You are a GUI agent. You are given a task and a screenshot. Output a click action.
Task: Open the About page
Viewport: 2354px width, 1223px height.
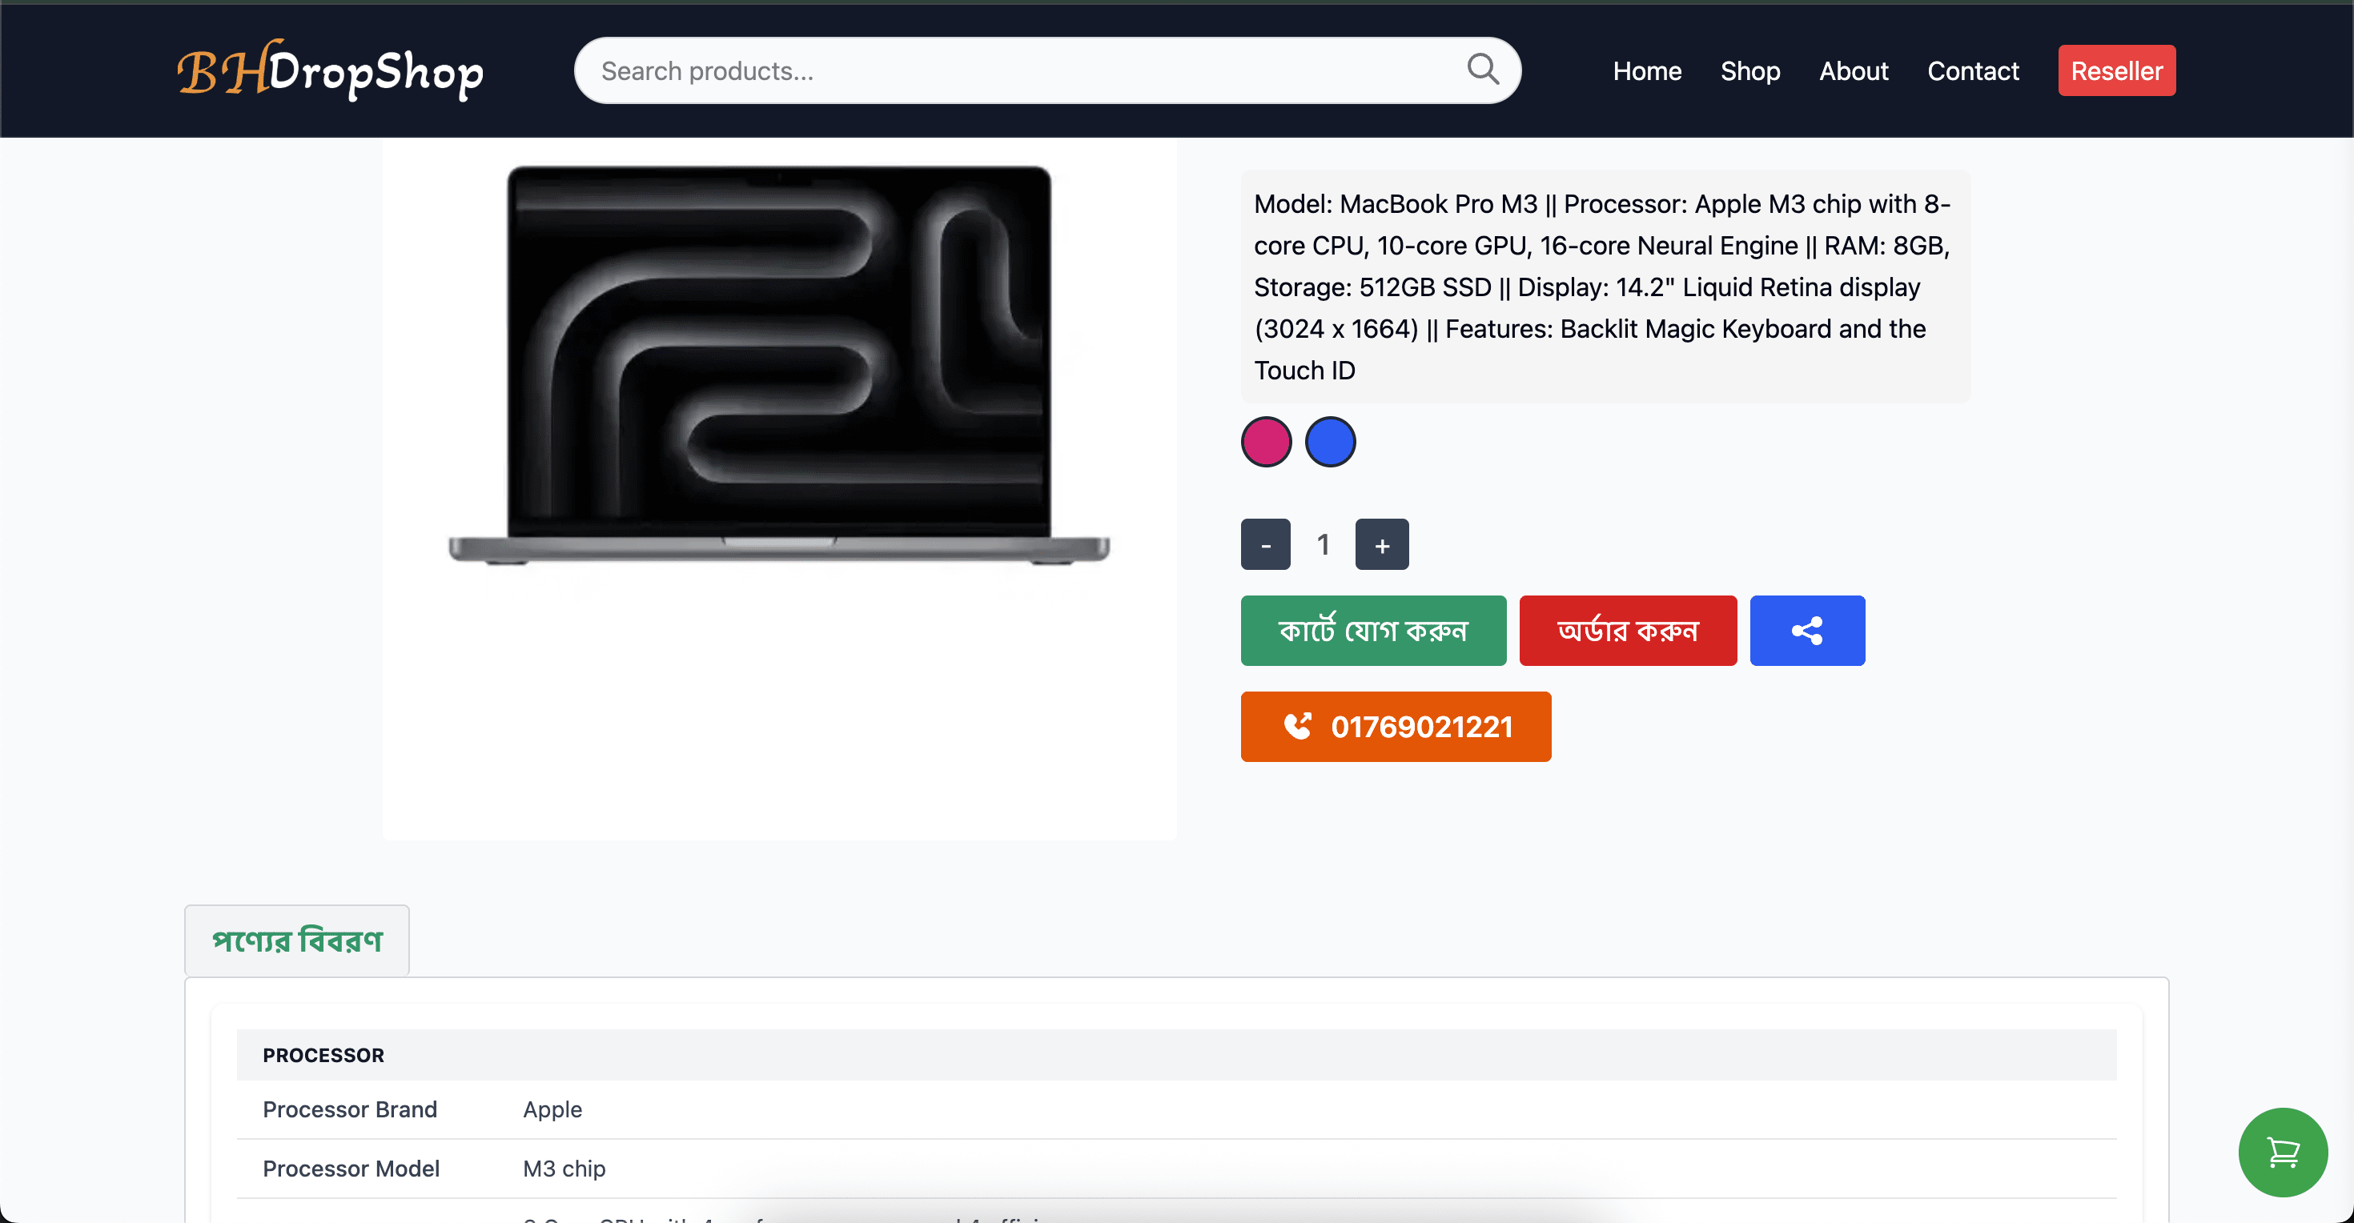(x=1854, y=70)
